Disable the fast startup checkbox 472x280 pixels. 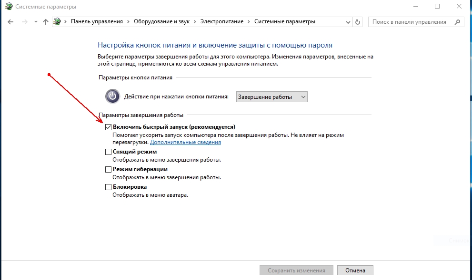point(108,127)
